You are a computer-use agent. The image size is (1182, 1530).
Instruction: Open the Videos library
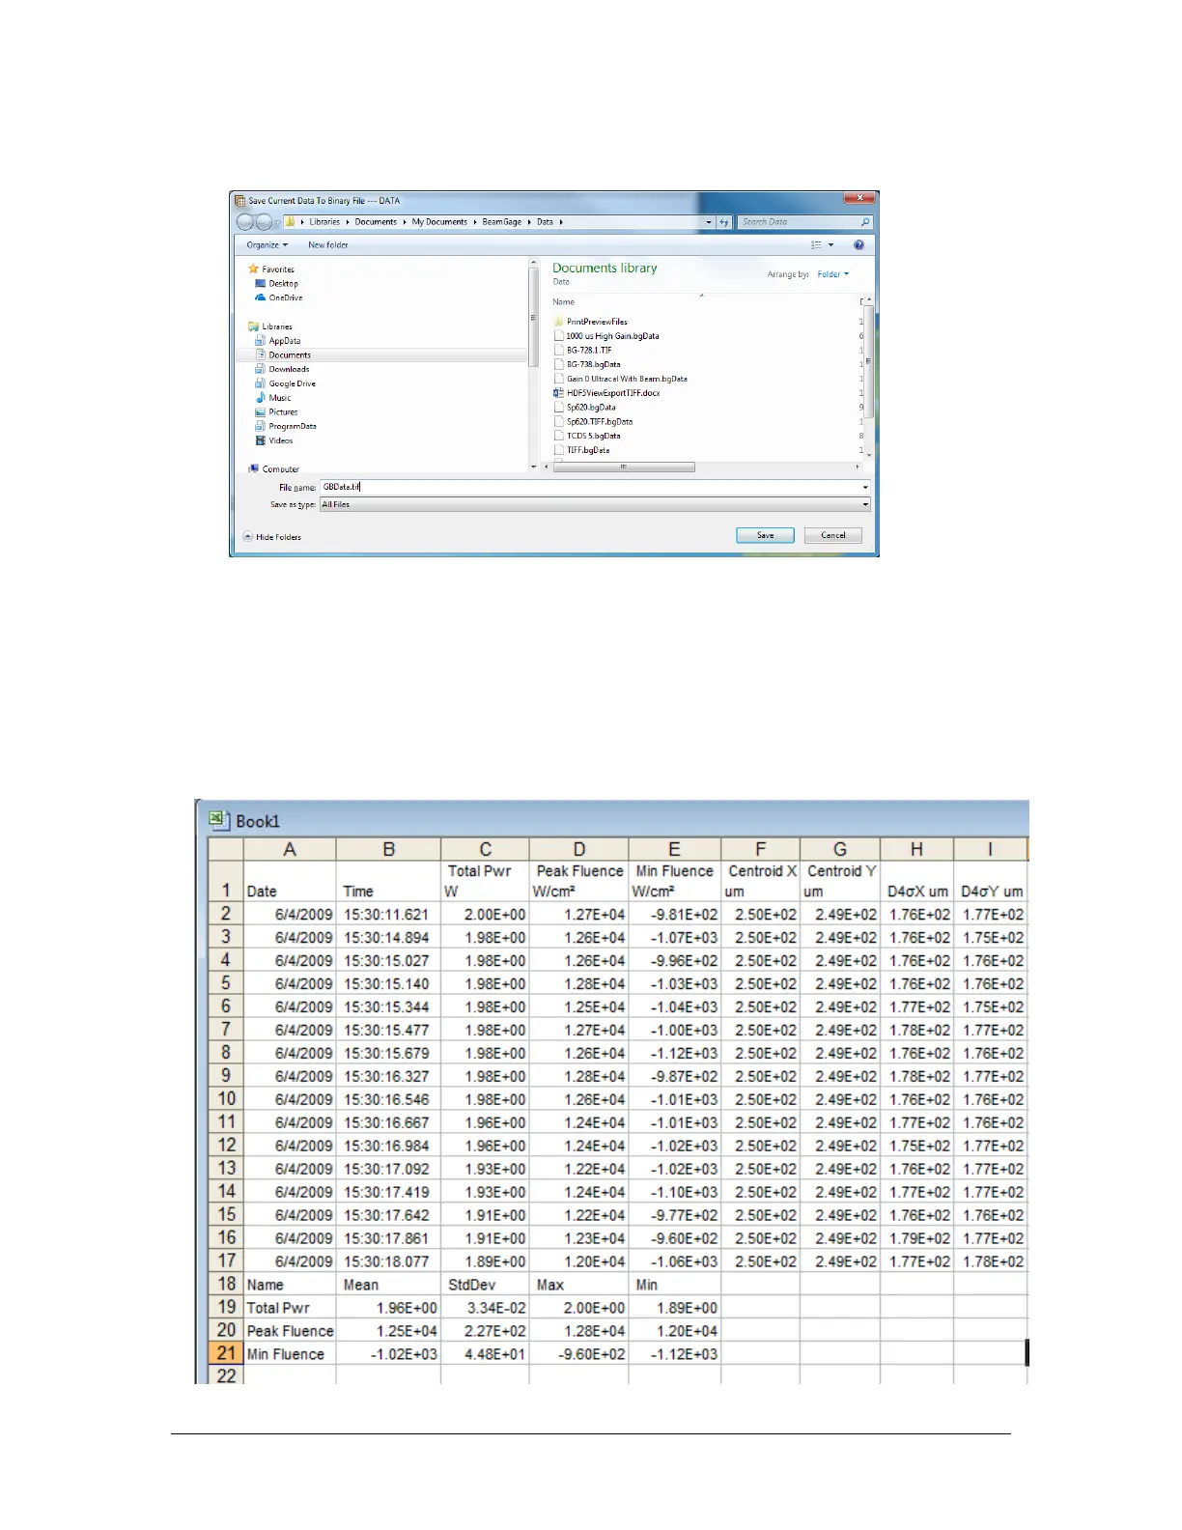280,440
